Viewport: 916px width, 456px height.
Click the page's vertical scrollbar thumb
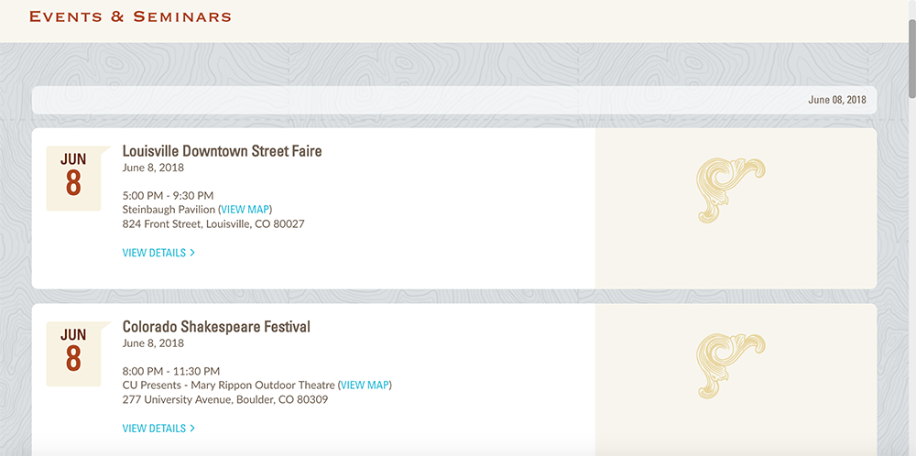(911, 55)
